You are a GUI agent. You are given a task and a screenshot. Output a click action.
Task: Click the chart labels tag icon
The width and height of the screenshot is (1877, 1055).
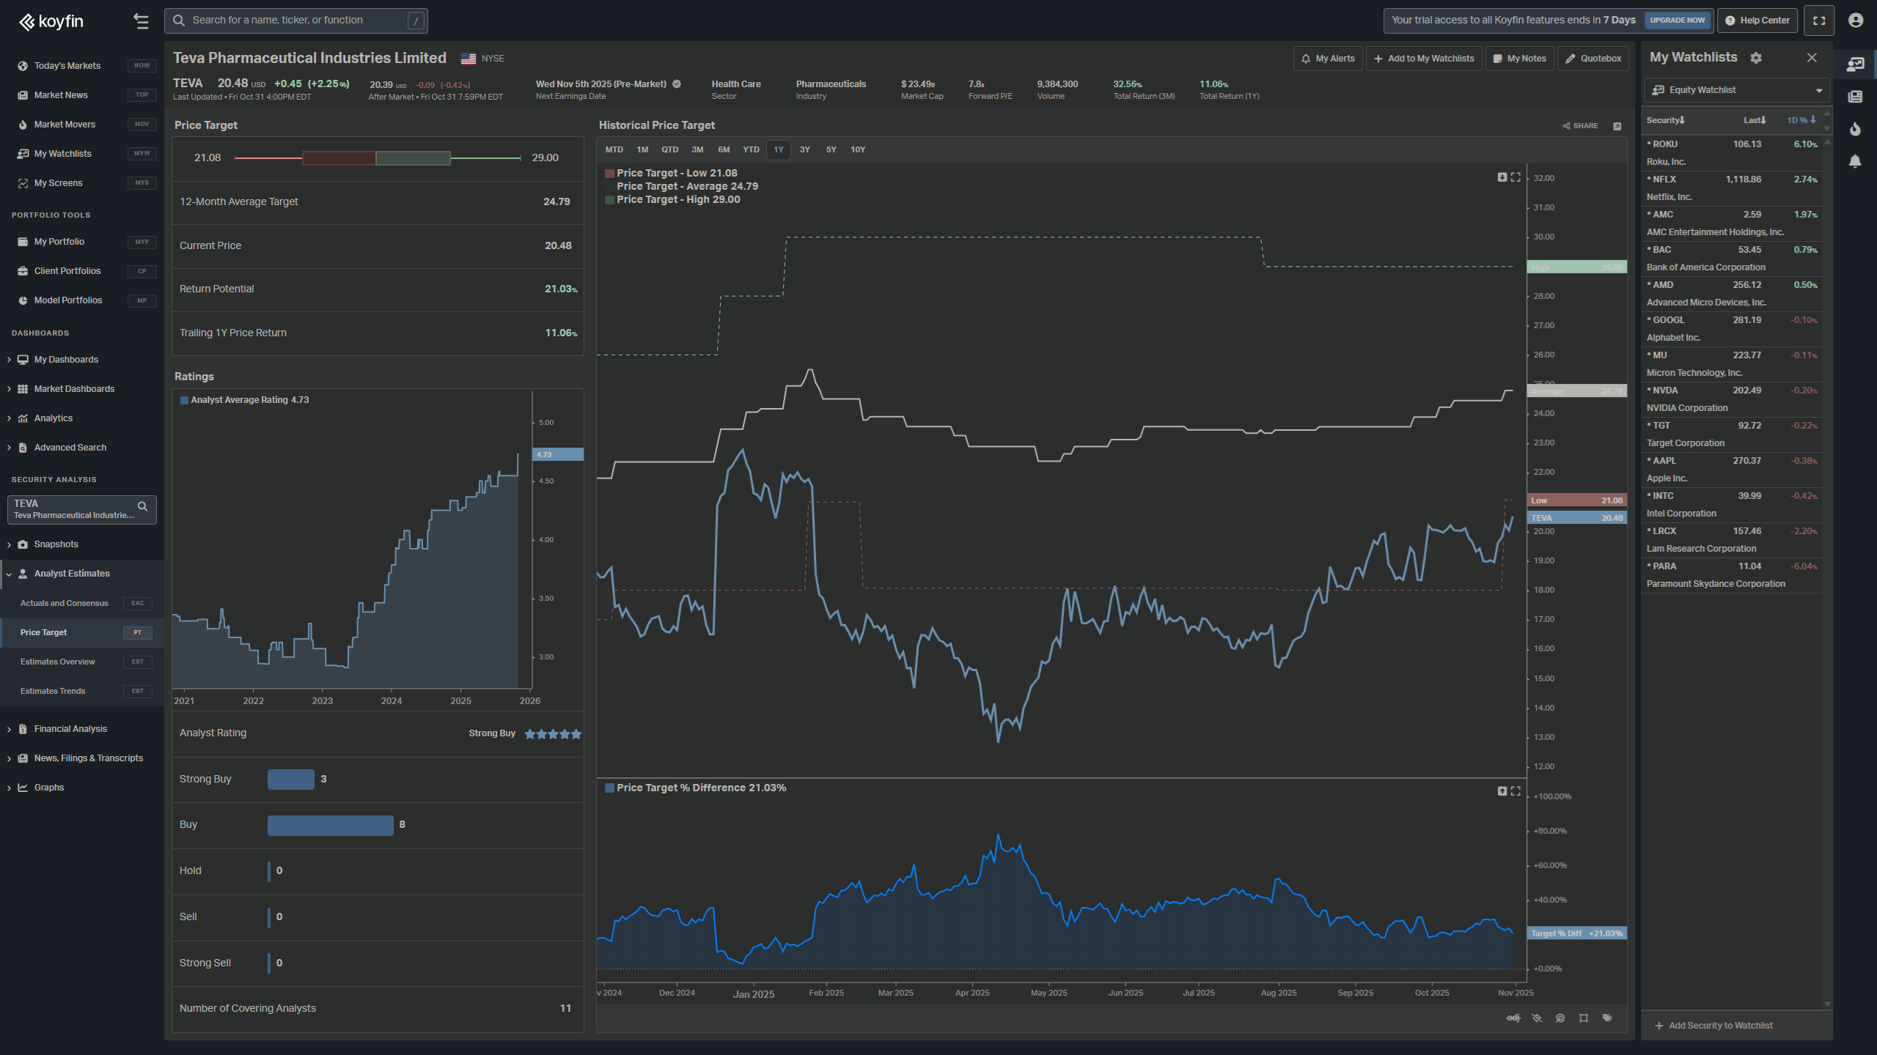pyautogui.click(x=1607, y=1018)
